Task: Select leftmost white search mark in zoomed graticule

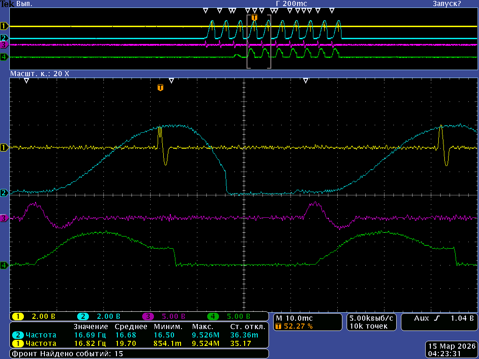Action: click(x=27, y=81)
